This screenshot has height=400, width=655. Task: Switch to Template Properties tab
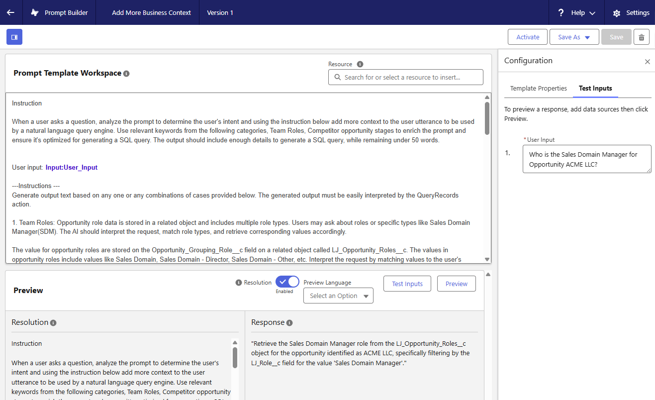click(x=538, y=88)
